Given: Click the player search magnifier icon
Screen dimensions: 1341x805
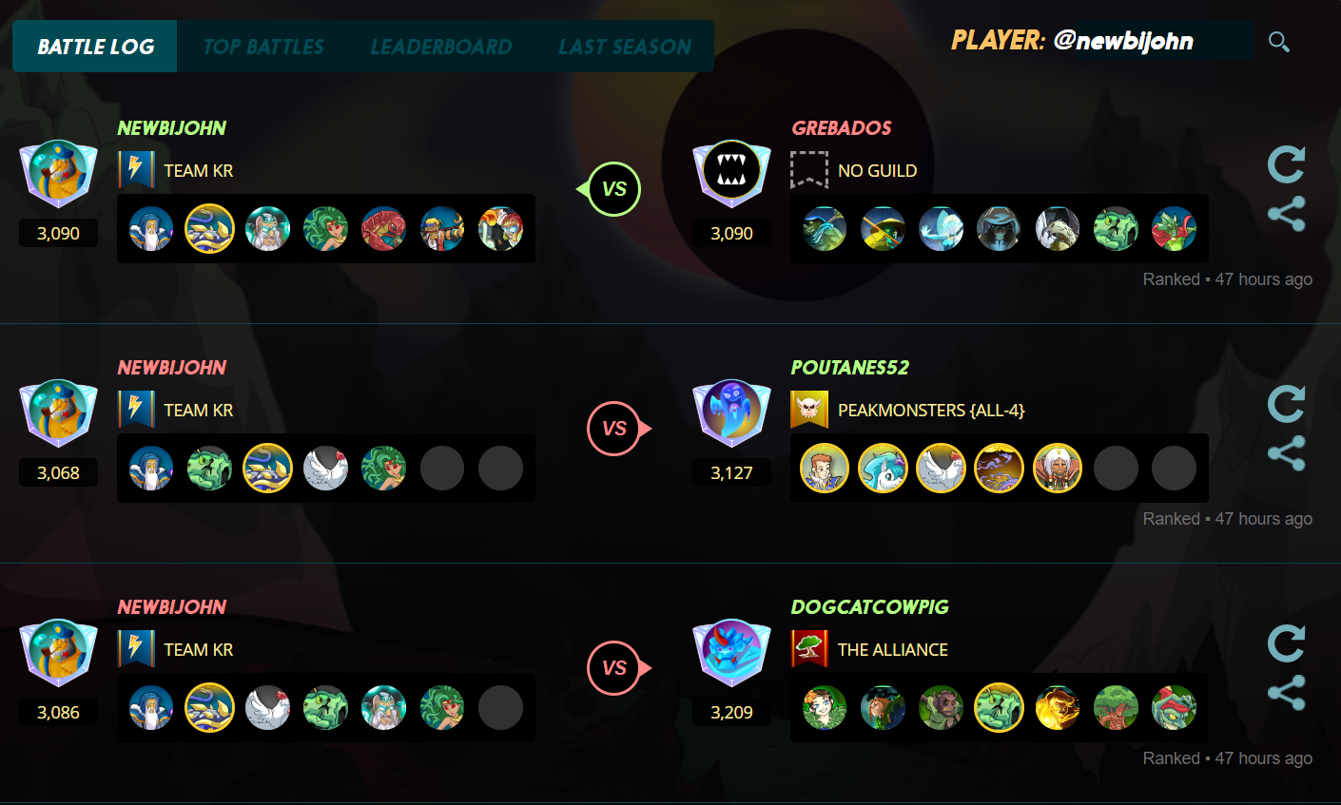Looking at the screenshot, I should click(x=1279, y=42).
